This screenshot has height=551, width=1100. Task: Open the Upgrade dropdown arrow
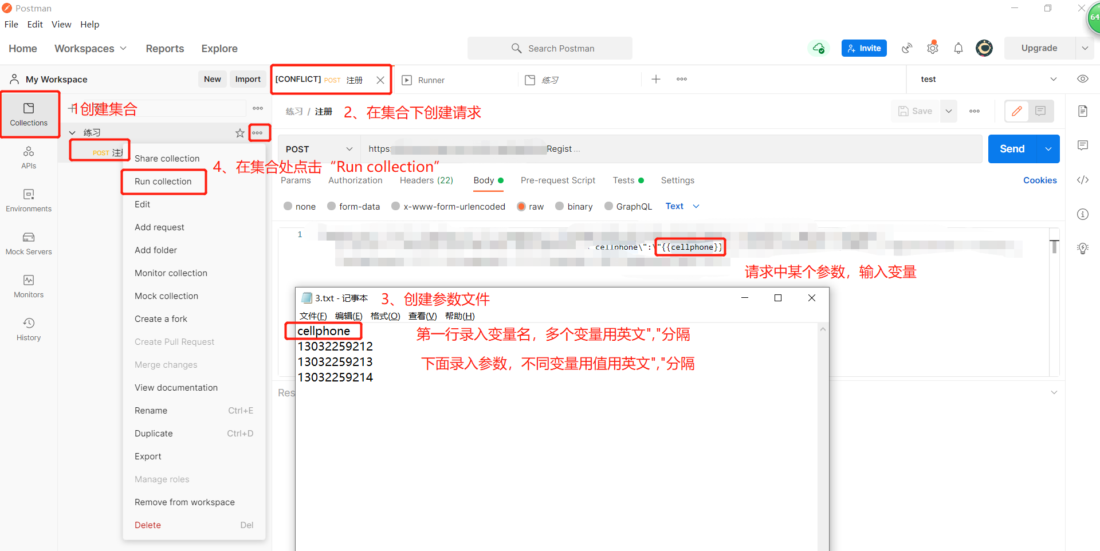point(1085,48)
